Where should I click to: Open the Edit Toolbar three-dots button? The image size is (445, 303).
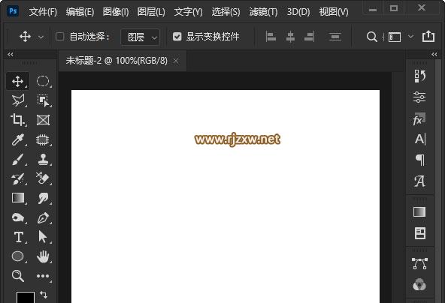(x=43, y=276)
